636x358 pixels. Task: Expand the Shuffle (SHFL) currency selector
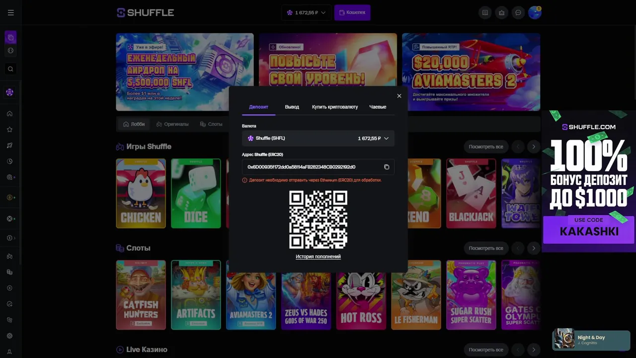pyautogui.click(x=318, y=138)
